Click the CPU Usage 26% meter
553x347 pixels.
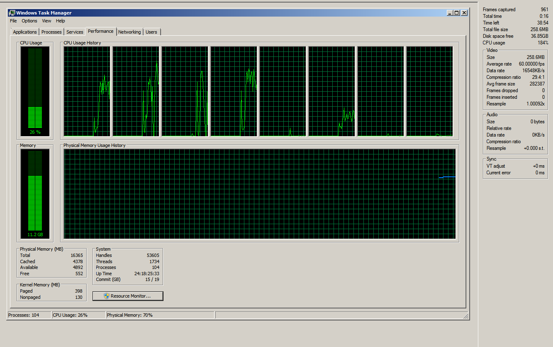35,91
